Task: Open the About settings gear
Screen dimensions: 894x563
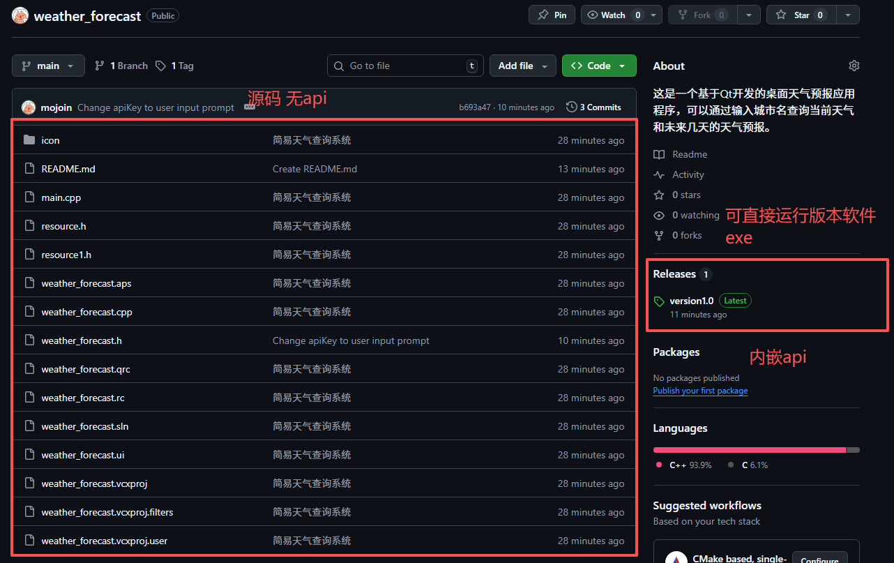Action: tap(854, 66)
